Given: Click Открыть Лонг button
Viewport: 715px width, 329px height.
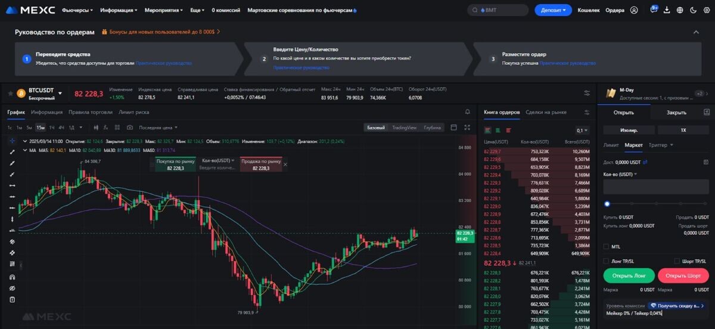Looking at the screenshot, I should click(x=629, y=275).
